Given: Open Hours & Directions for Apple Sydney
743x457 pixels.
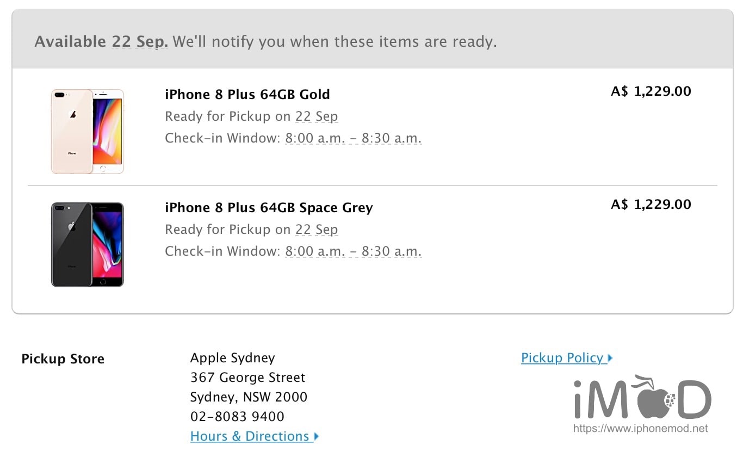Looking at the screenshot, I should pyautogui.click(x=250, y=436).
